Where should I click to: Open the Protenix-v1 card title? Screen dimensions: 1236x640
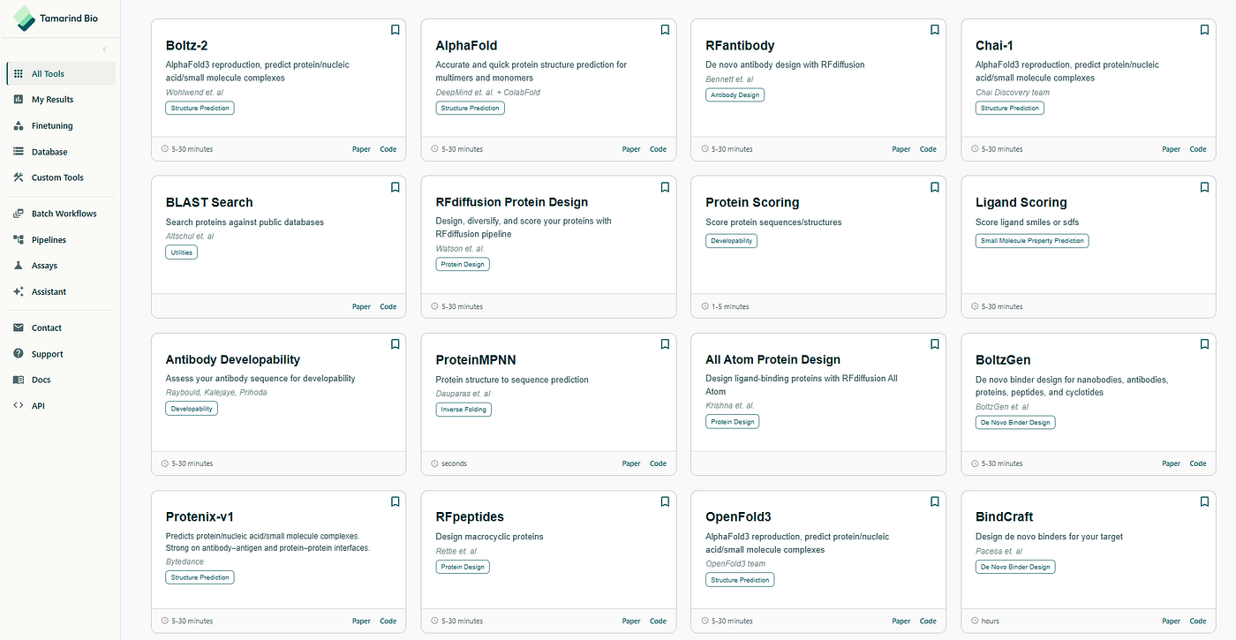tap(200, 516)
